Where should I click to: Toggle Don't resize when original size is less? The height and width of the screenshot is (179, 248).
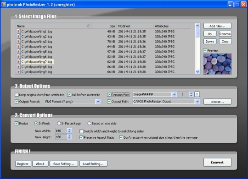[x=121, y=137]
